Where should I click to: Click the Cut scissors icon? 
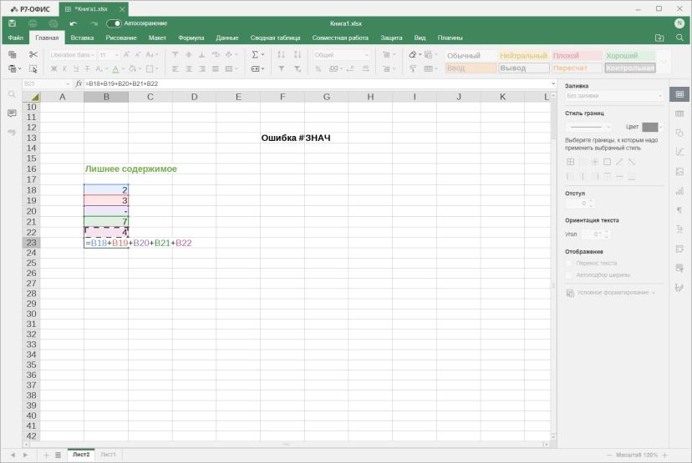click(33, 54)
